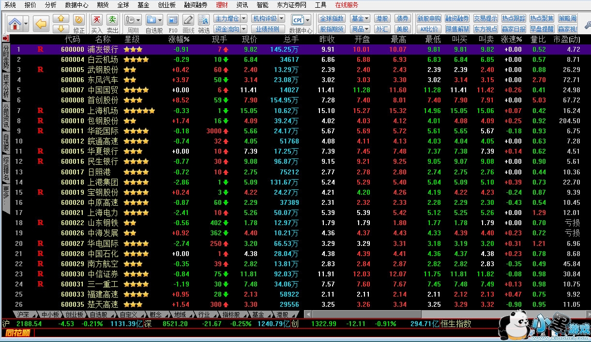Click the yellow up arrow button
Image resolution: width=591 pixels, height=342 pixels.
pos(61,18)
